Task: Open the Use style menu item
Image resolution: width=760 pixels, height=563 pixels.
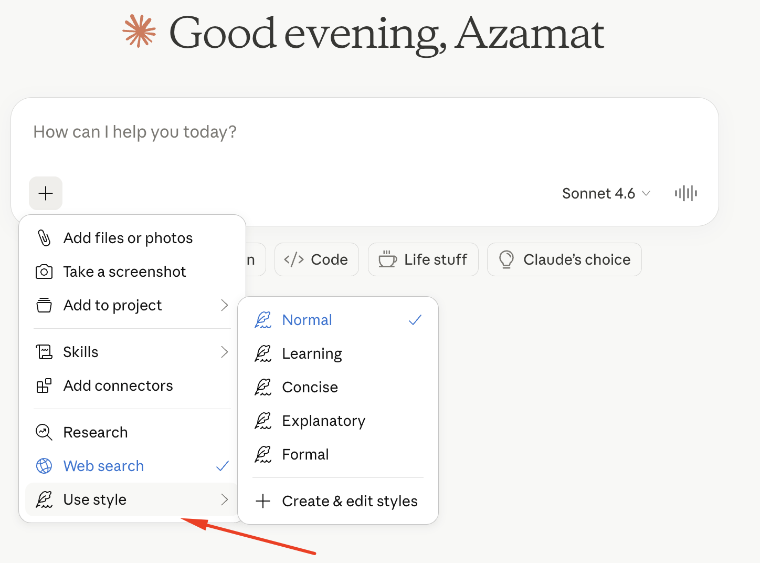Action: 132,499
